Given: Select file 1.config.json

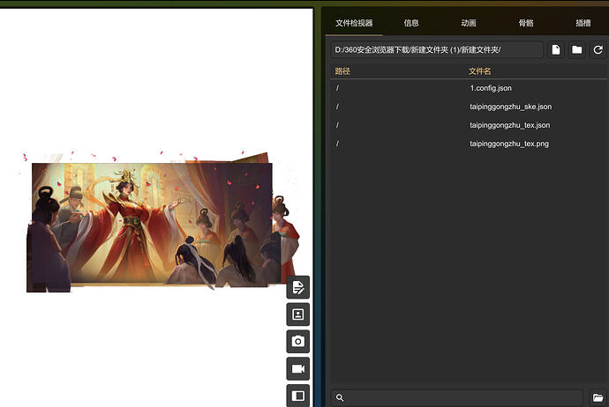Looking at the screenshot, I should click(x=469, y=88).
